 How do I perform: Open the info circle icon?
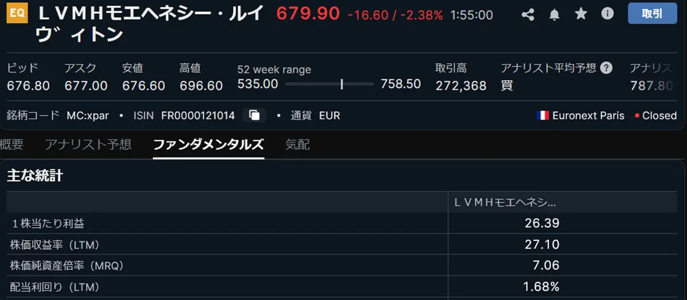pyautogui.click(x=607, y=14)
